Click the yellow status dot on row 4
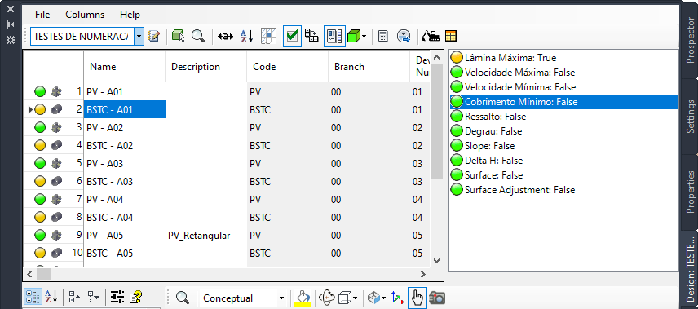Image resolution: width=698 pixels, height=309 pixels. 40,145
